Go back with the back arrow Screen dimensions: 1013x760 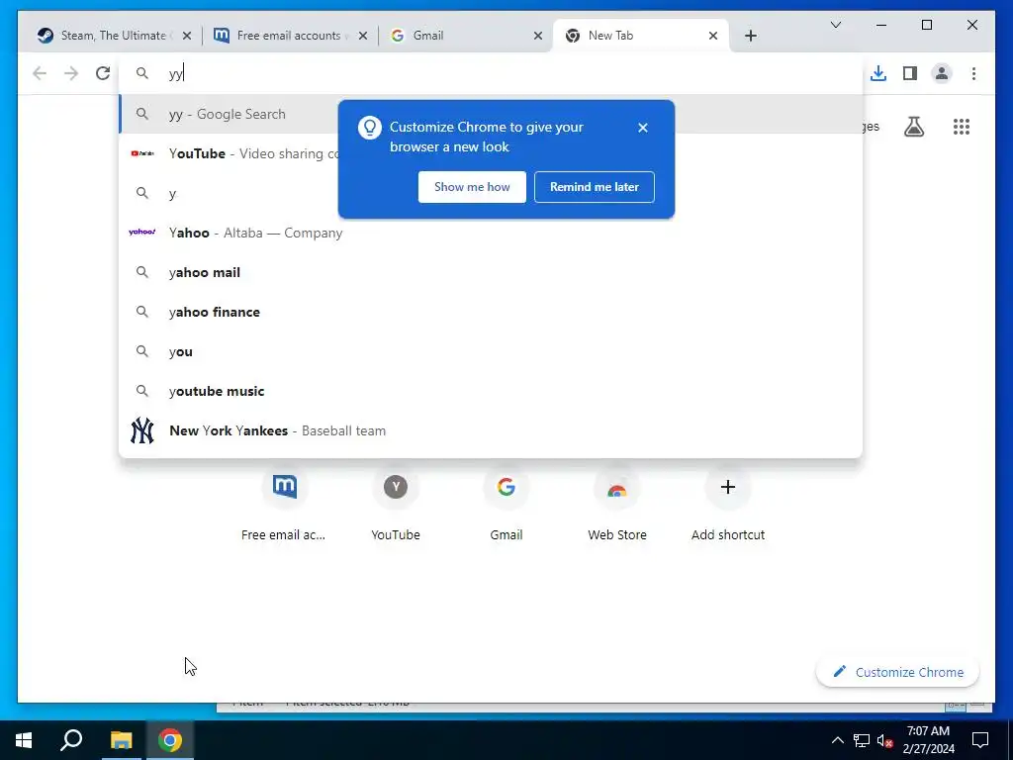pyautogui.click(x=40, y=73)
